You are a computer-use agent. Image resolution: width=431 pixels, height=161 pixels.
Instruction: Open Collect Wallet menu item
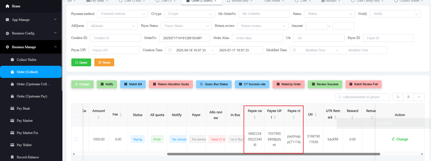(27, 60)
